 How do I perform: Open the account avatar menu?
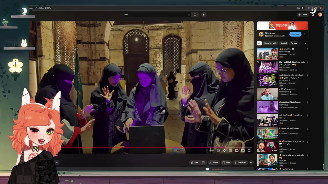[320, 15]
